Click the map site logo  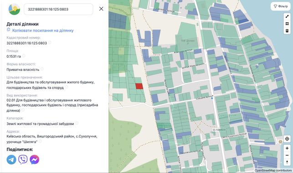pos(14,9)
